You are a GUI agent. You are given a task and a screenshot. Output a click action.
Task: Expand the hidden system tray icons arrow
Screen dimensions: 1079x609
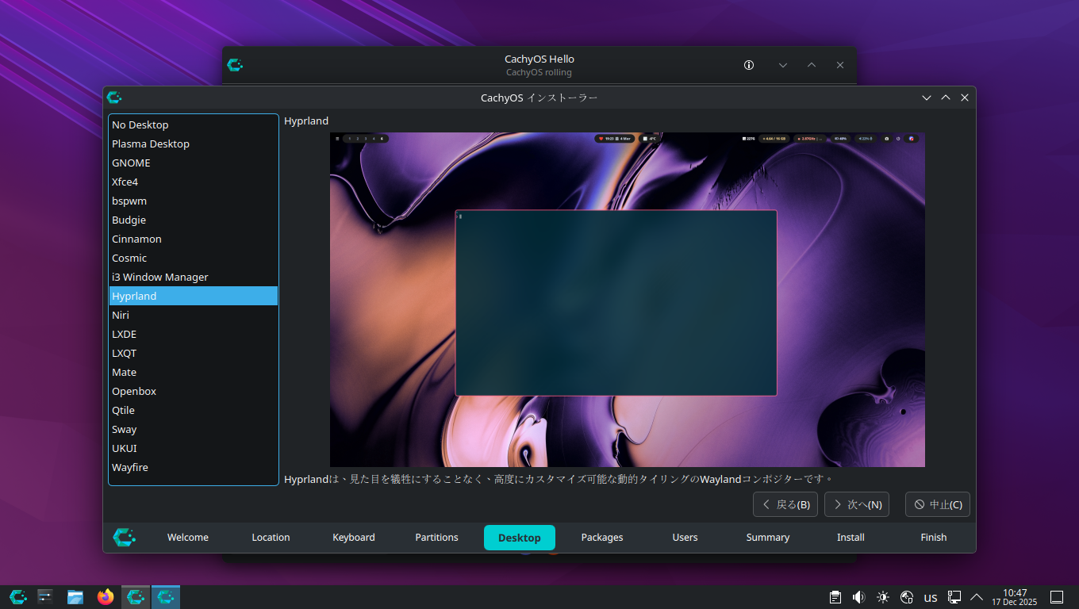(x=977, y=597)
